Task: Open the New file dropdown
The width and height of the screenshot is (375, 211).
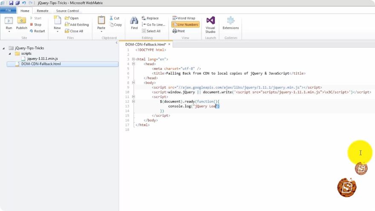Action: (58, 32)
